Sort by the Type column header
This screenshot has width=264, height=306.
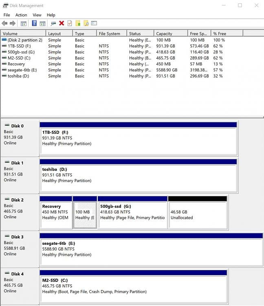85,33
